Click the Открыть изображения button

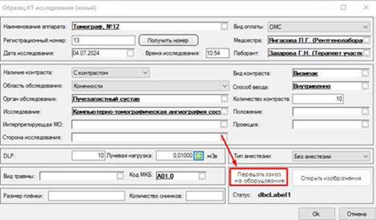[x=331, y=178]
